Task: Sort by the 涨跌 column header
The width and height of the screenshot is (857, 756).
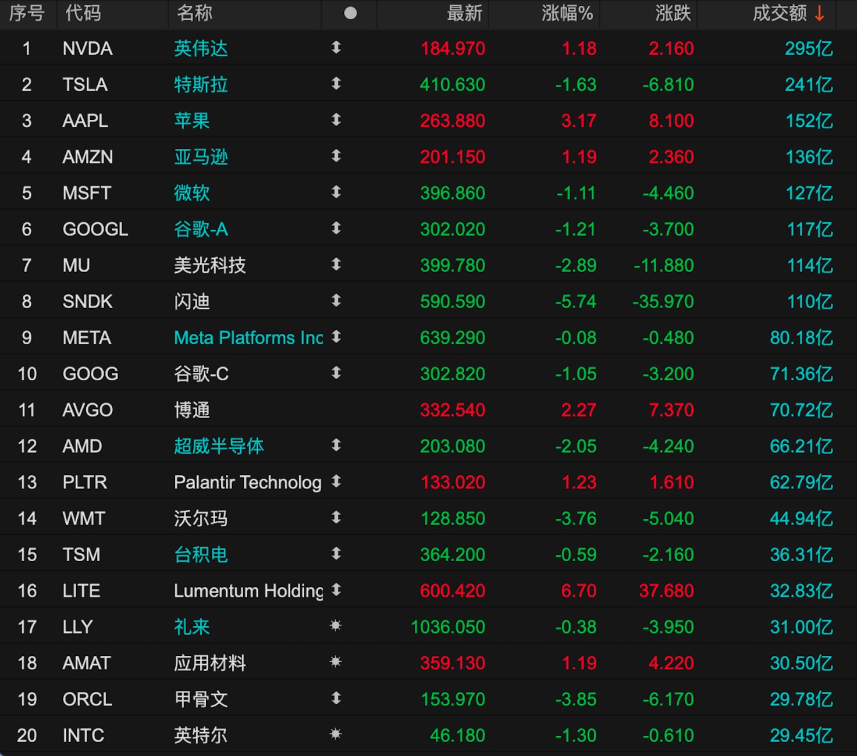Action: [673, 13]
